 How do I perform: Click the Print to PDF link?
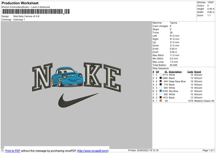pos(13,150)
